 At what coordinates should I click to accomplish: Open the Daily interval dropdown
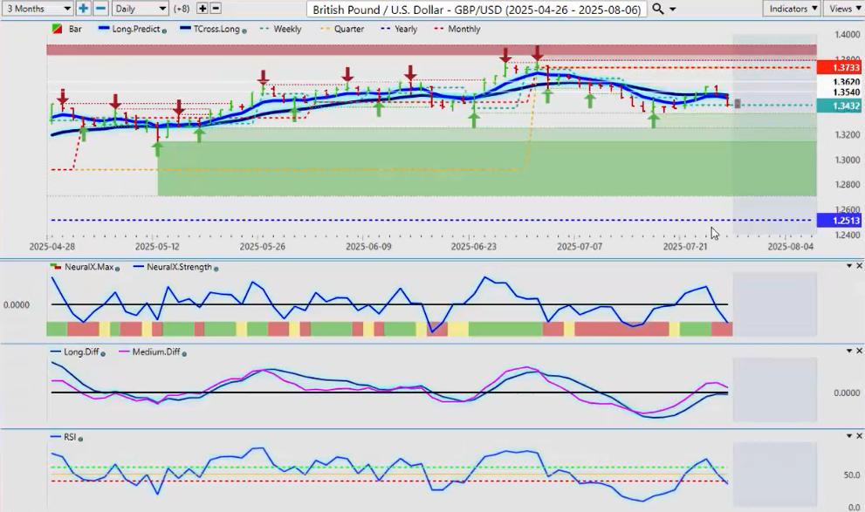(x=140, y=8)
